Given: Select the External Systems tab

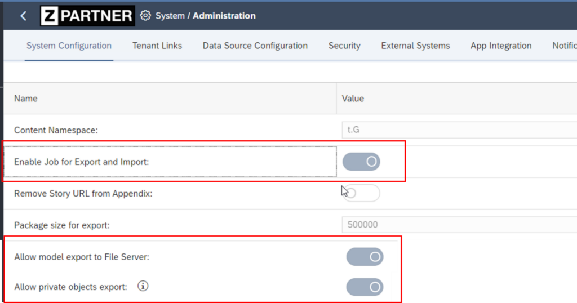Looking at the screenshot, I should click(415, 46).
